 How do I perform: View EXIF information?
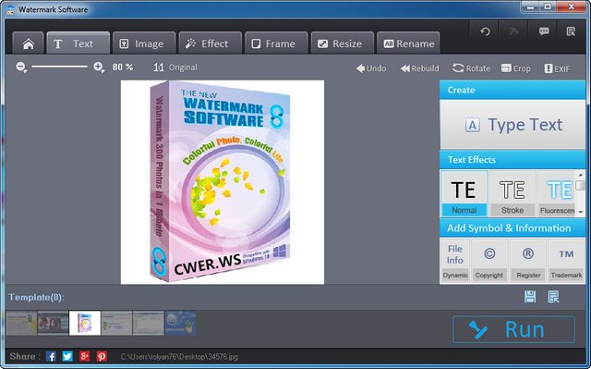[x=557, y=68]
